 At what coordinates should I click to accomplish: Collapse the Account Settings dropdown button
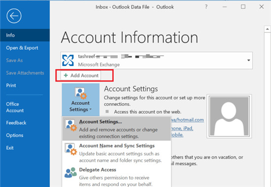pyautogui.click(x=81, y=99)
